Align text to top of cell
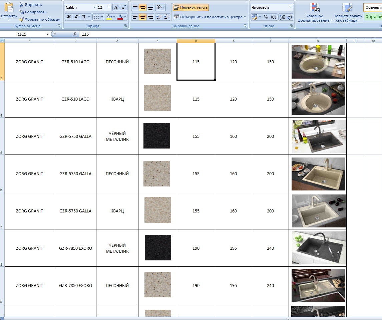The image size is (382, 320). (135, 7)
